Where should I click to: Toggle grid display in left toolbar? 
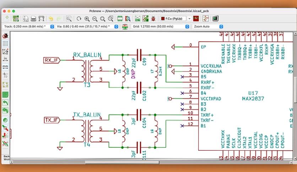click(5, 44)
